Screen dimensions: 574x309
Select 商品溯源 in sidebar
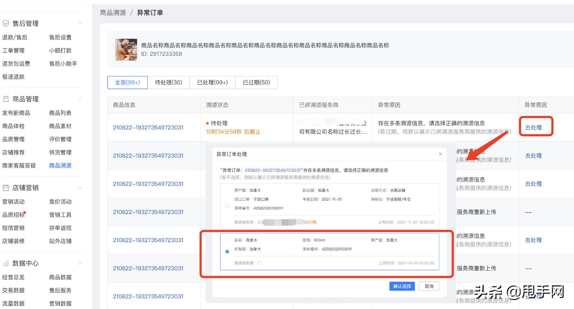coord(60,165)
